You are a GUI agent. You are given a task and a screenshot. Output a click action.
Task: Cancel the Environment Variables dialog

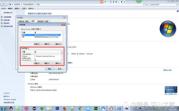click(x=60, y=69)
